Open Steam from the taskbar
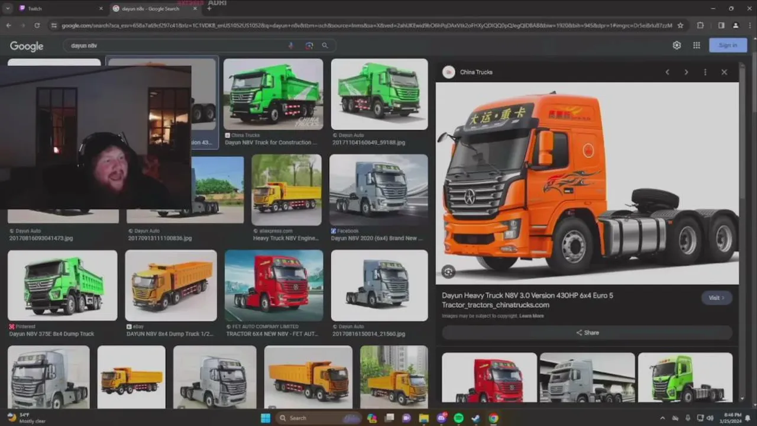The height and width of the screenshot is (426, 757). coord(476,418)
